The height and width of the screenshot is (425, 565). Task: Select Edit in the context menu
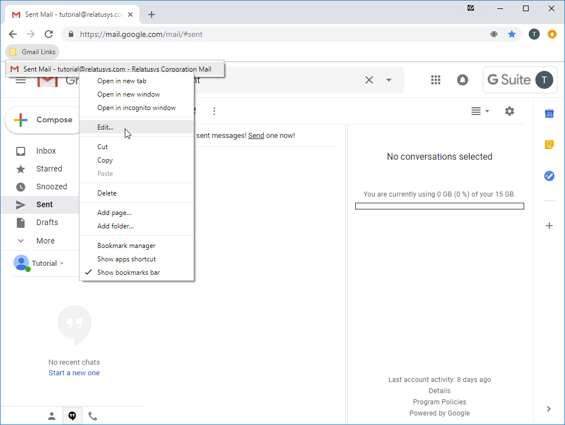(x=105, y=127)
